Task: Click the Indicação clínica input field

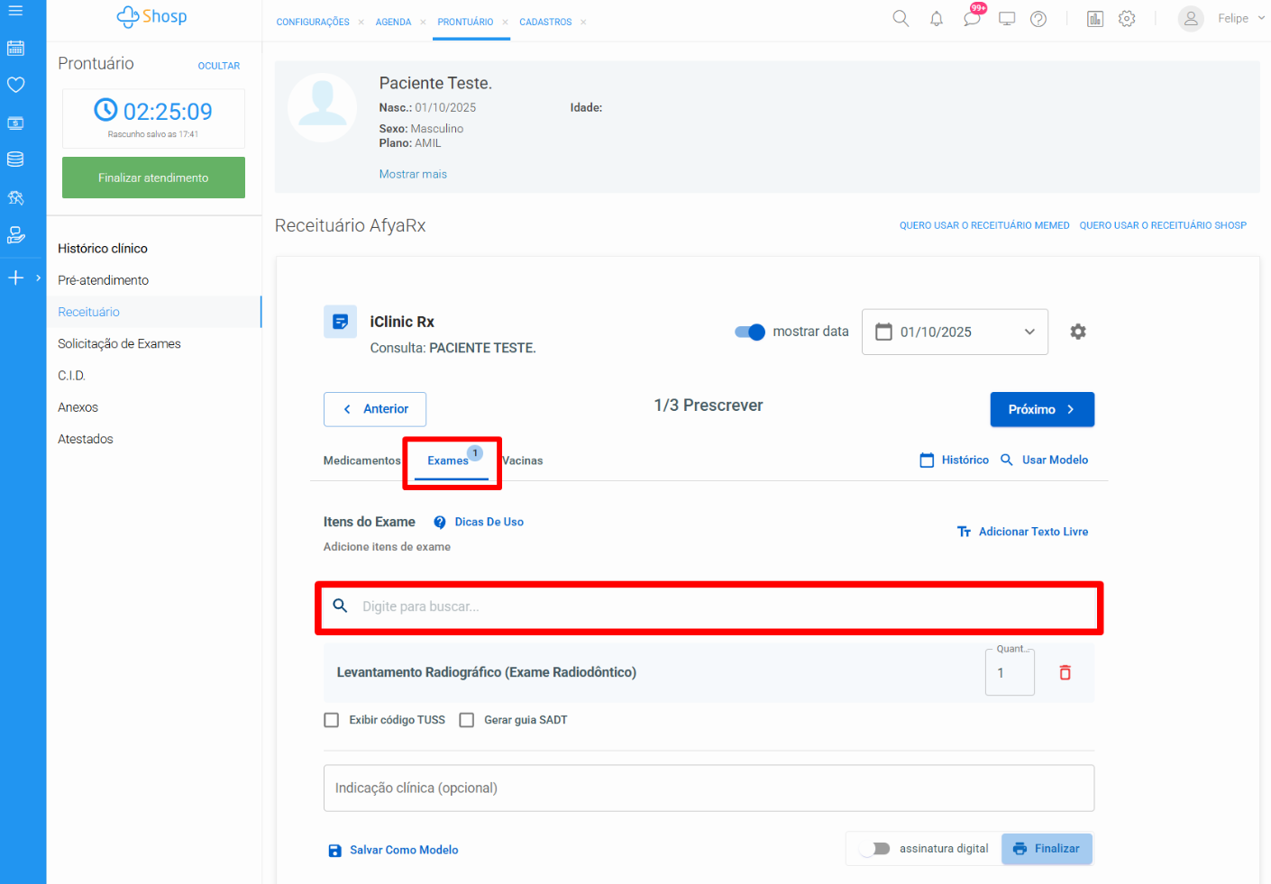Action: coord(709,788)
